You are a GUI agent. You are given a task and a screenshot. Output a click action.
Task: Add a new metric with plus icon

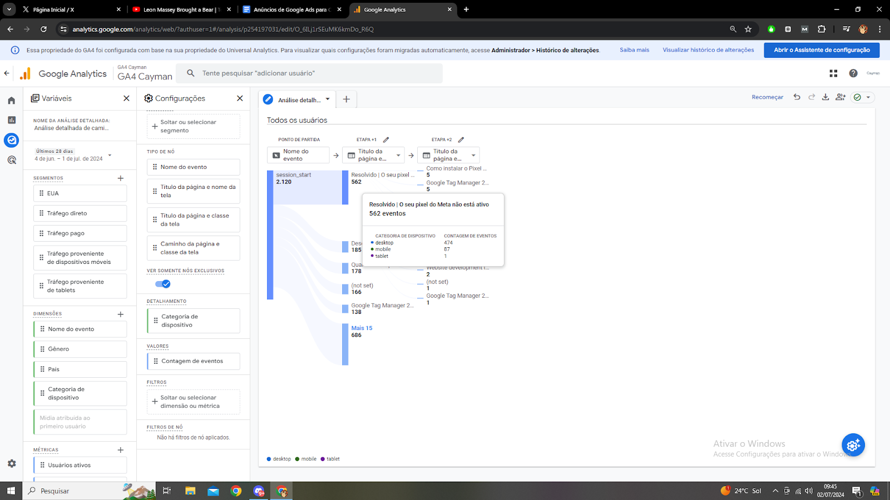click(121, 450)
